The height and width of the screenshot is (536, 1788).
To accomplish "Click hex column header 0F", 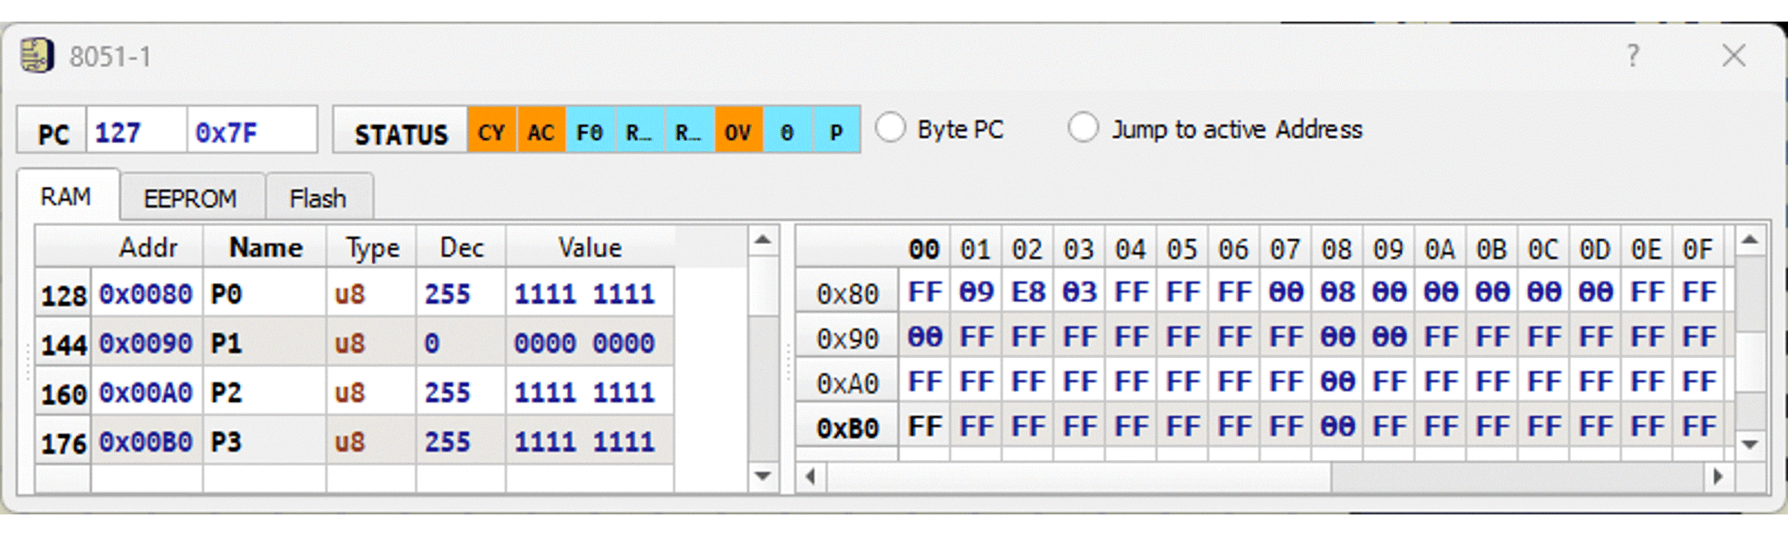I will point(1698,249).
